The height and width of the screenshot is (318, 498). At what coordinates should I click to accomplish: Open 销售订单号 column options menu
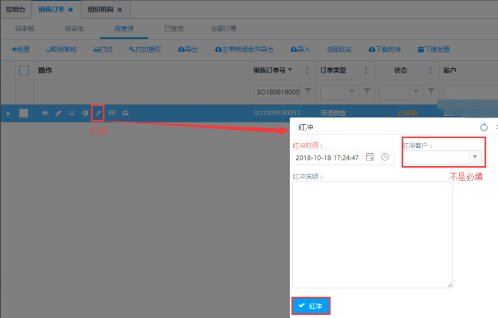308,71
